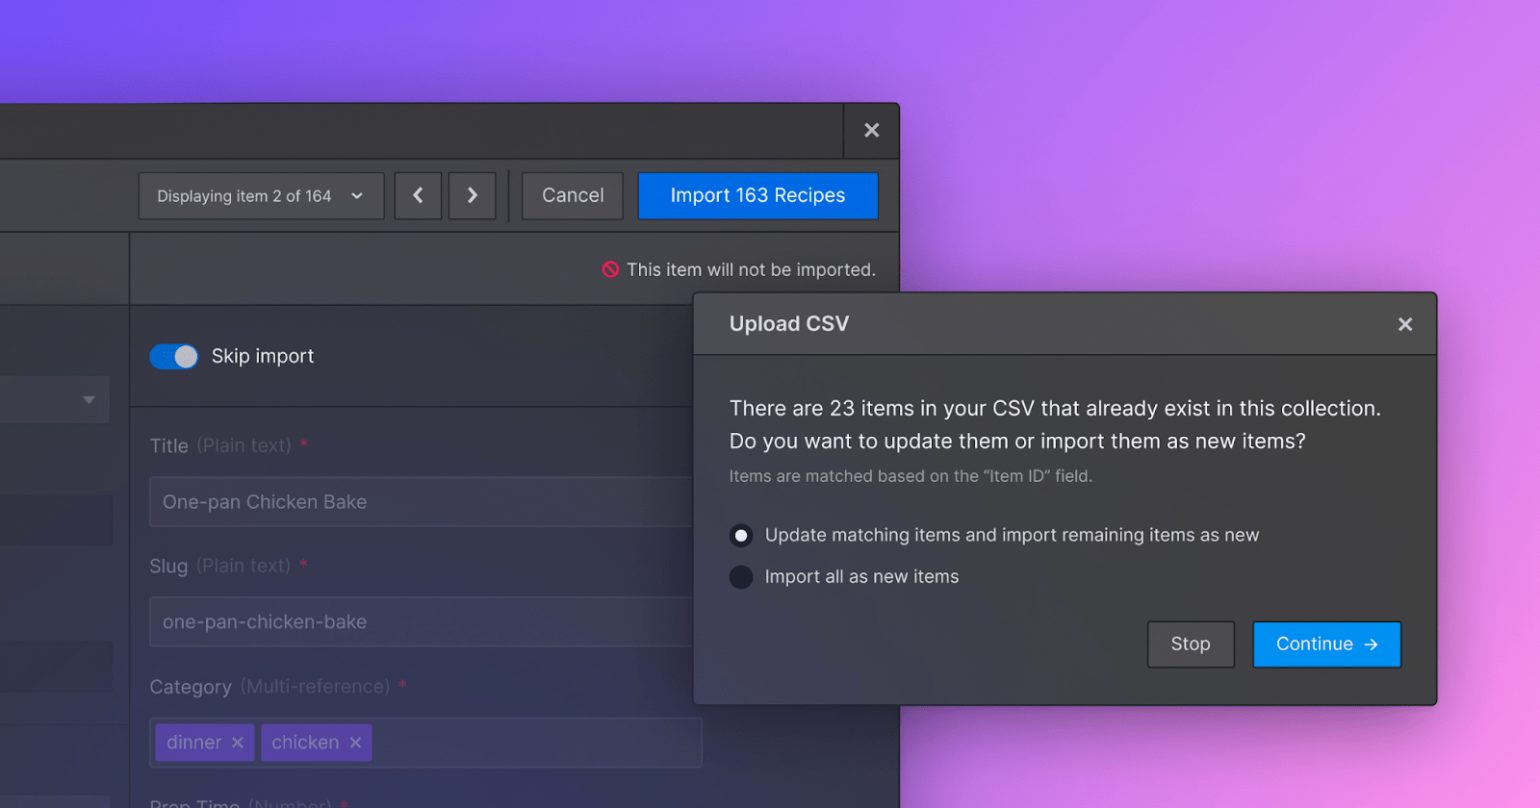This screenshot has width=1540, height=808.
Task: Close the import panel with X
Action: tap(871, 130)
